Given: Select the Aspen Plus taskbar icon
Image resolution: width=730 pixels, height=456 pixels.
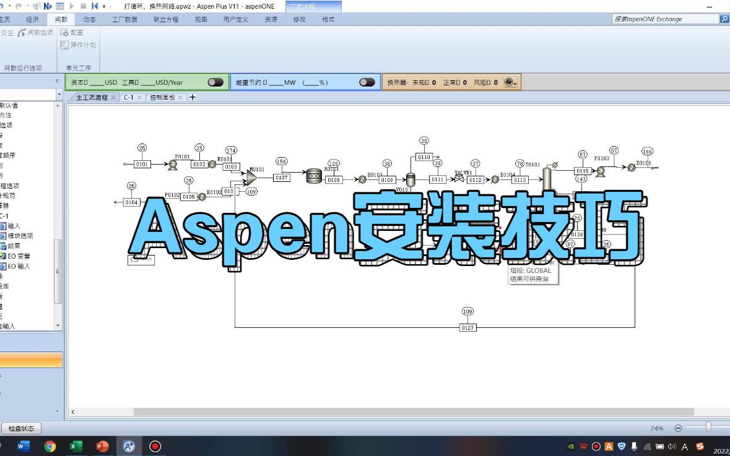Looking at the screenshot, I should [129, 446].
